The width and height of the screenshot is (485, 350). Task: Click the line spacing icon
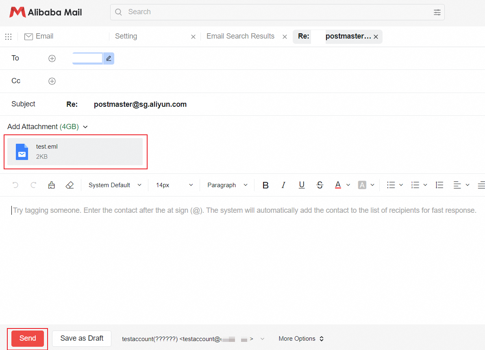[439, 185]
